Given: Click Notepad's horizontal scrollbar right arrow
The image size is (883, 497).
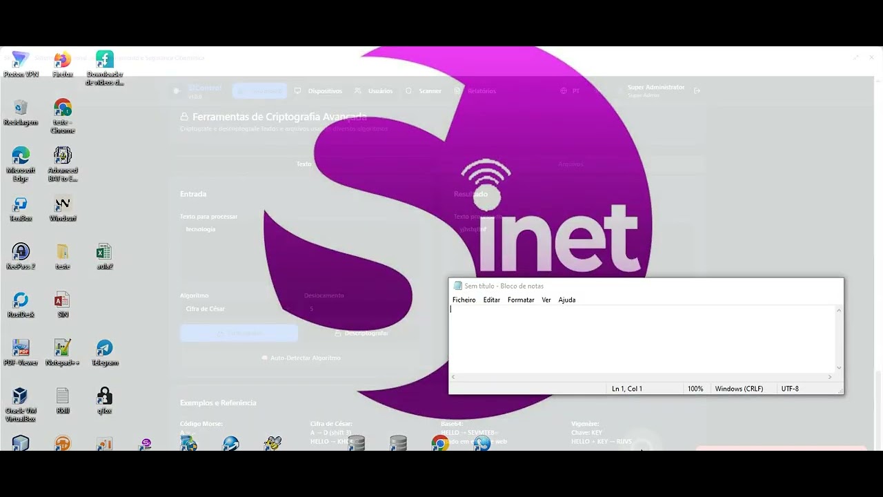Looking at the screenshot, I should click(x=830, y=377).
